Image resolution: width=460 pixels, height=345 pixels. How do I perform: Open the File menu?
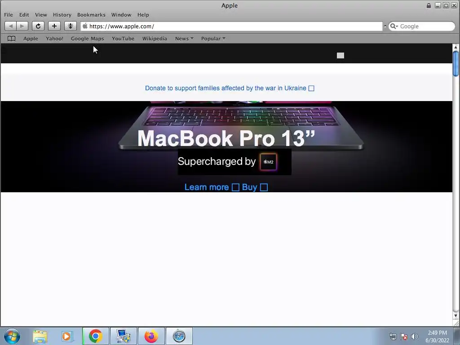point(9,15)
